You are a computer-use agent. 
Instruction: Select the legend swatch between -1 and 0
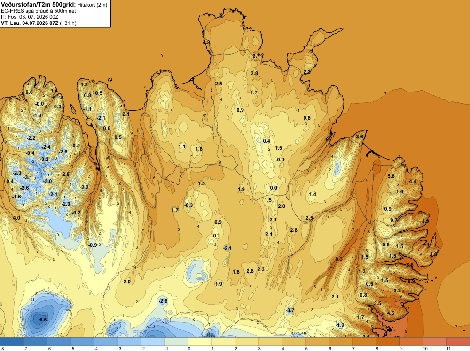176,342
